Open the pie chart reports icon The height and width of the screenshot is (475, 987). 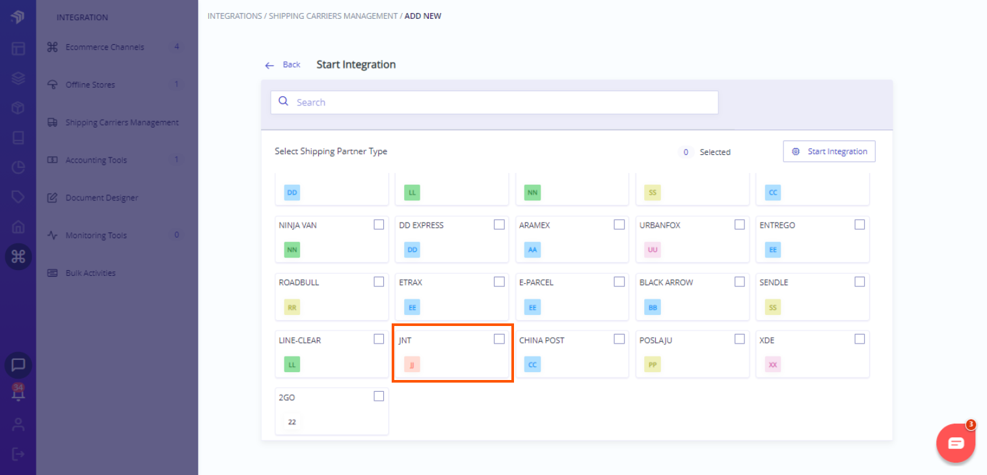click(18, 168)
